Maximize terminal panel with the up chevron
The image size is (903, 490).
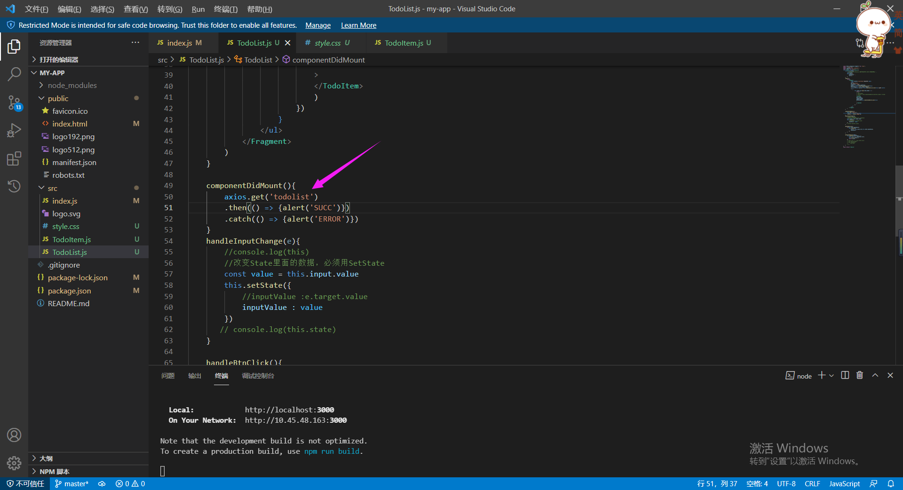tap(875, 375)
